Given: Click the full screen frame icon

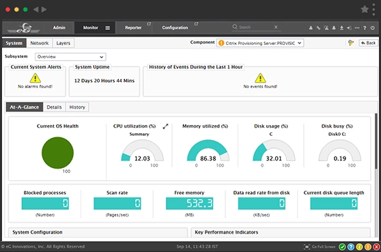Looking at the screenshot, I should 307,247.
